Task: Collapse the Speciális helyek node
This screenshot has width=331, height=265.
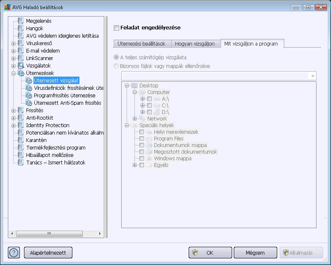Action: [127, 125]
